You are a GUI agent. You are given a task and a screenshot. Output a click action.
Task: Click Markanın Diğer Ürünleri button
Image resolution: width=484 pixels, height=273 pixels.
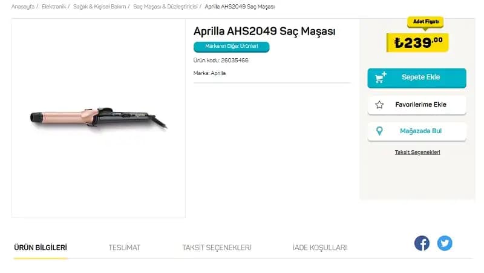tap(231, 47)
